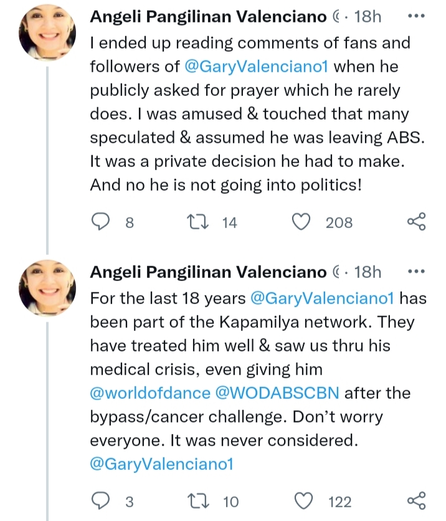Open the 18h timestamp on first tweet
Image resolution: width=446 pixels, height=521 pixels.
pos(368,17)
